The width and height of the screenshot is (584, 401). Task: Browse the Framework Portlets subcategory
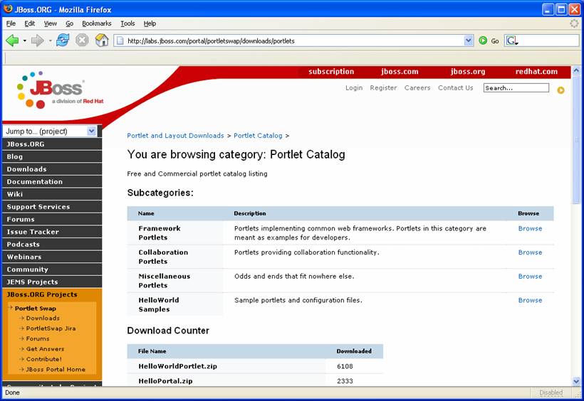pyautogui.click(x=530, y=228)
